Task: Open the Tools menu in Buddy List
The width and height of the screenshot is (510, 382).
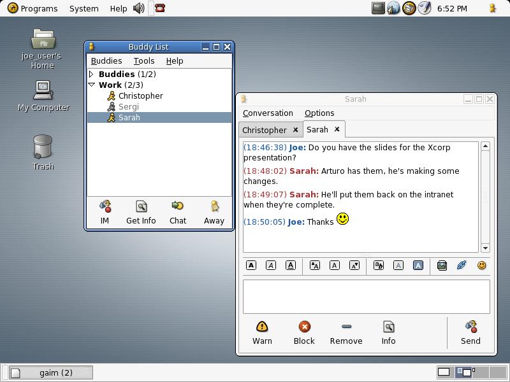Action: coord(144,61)
